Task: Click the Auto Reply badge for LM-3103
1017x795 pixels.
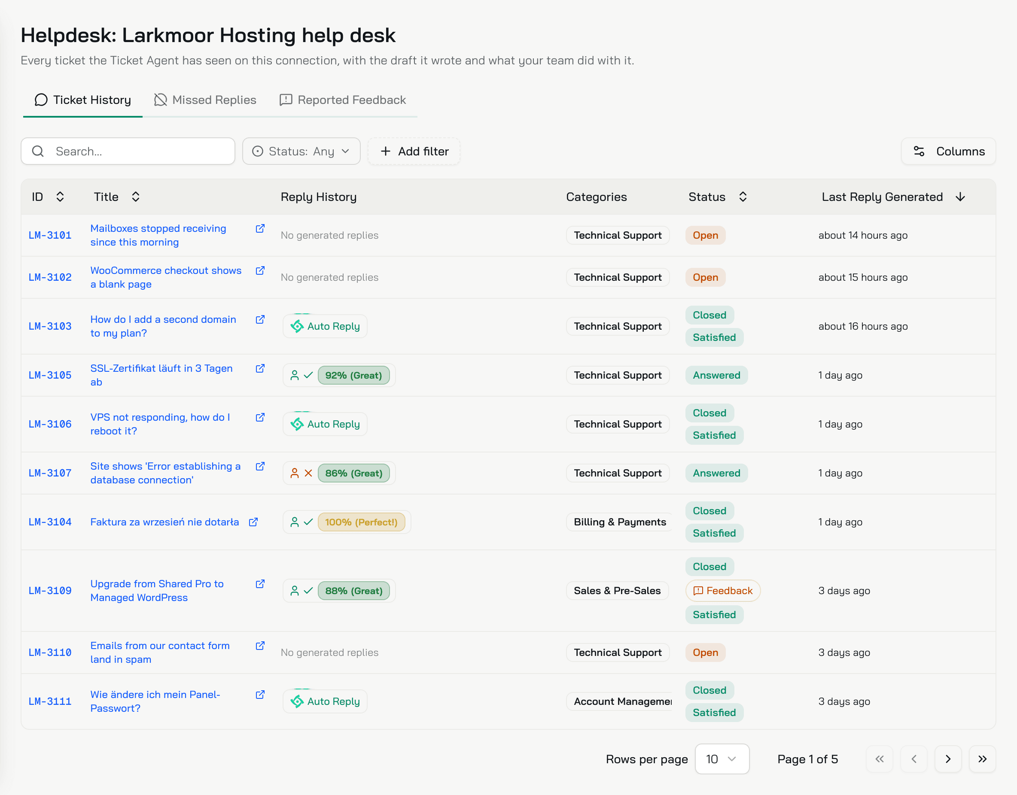Action: (x=325, y=326)
